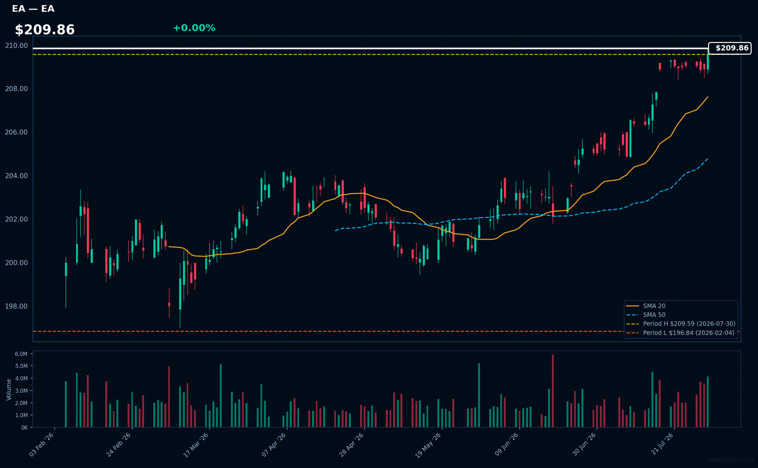Click the 208.00 price axis label
Viewport: 758px width, 468px height.
pos(17,89)
